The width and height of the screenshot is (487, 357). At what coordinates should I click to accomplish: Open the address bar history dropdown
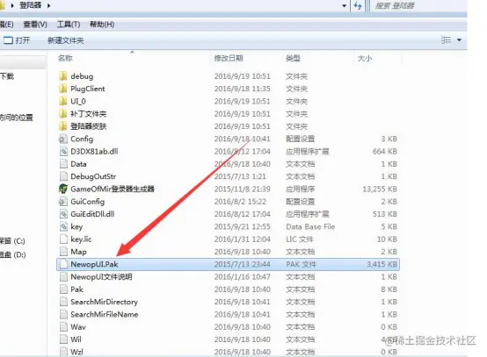pos(344,5)
